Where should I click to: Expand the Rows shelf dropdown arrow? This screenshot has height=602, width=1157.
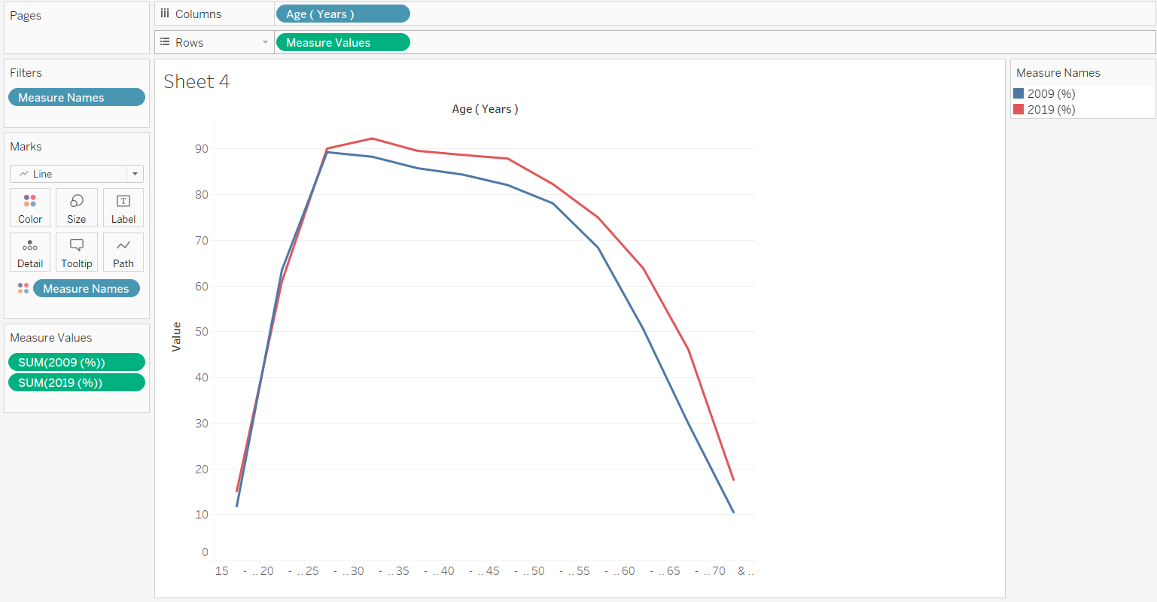point(265,43)
